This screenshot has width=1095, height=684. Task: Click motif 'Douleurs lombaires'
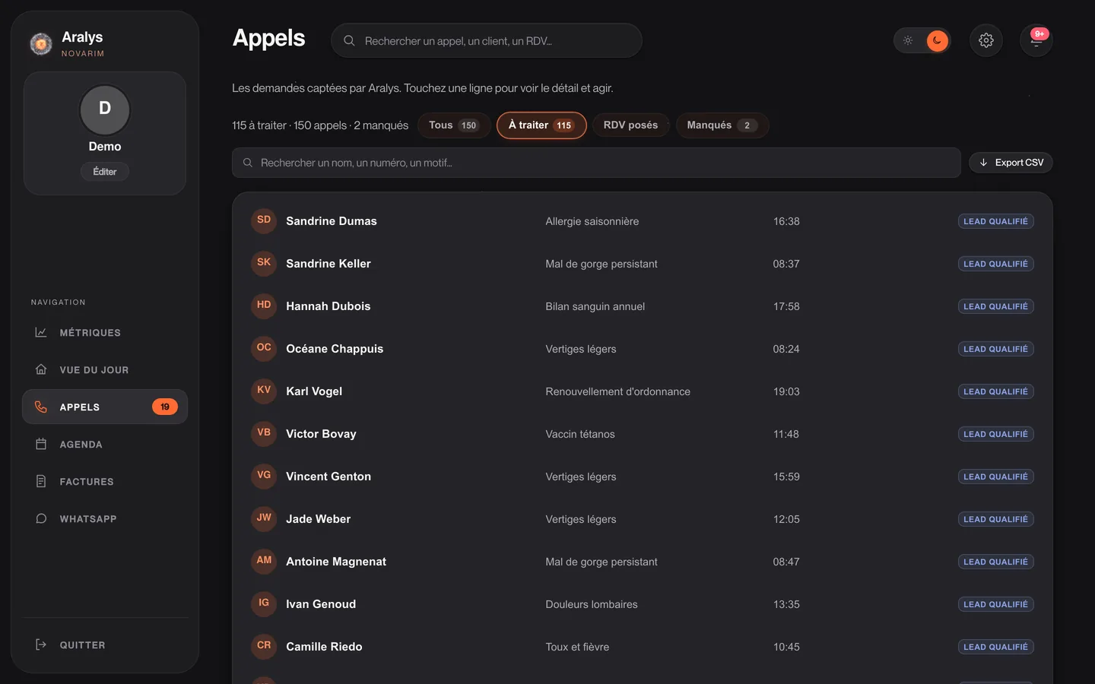[x=592, y=604]
